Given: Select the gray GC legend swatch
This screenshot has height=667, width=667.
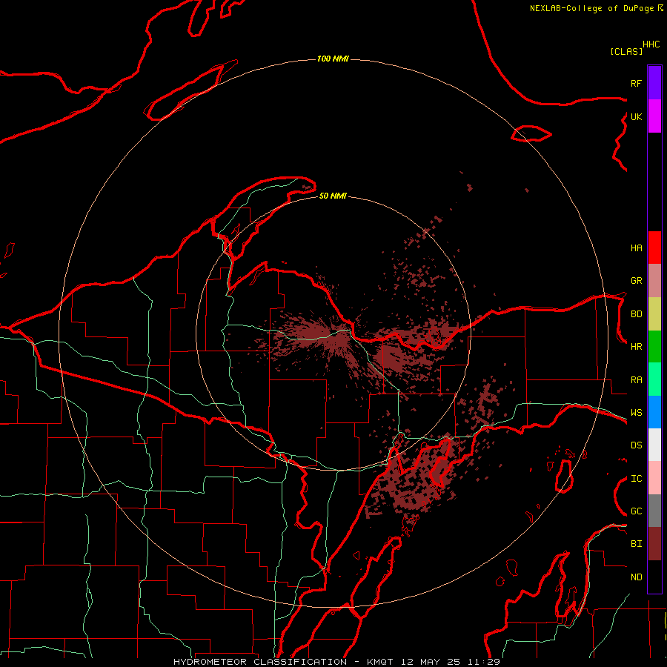Looking at the screenshot, I should tap(654, 511).
